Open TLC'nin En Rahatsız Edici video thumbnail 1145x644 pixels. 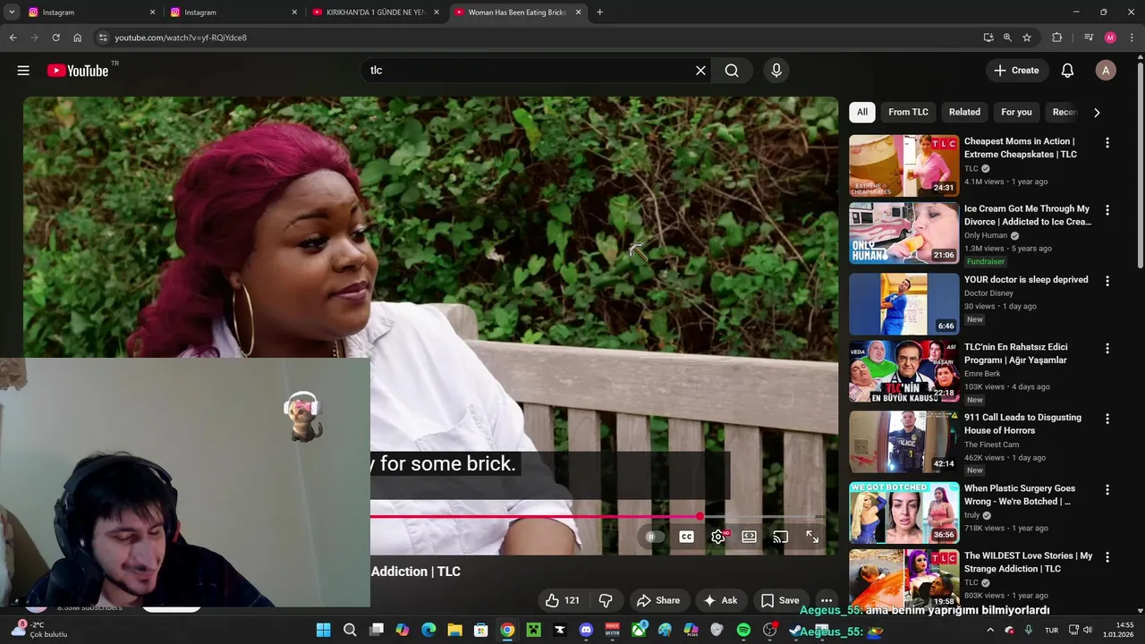903,371
